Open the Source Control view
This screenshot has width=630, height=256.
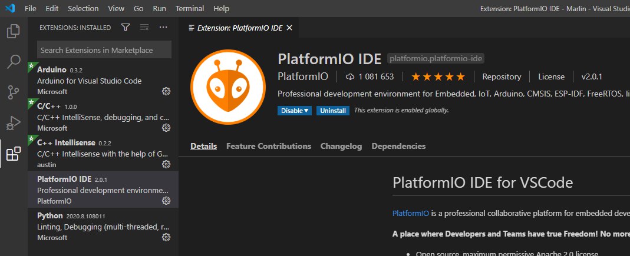[x=13, y=92]
